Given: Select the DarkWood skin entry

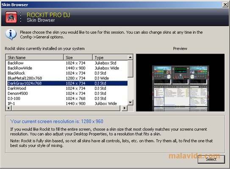Looking at the screenshot, I should click(x=67, y=89).
